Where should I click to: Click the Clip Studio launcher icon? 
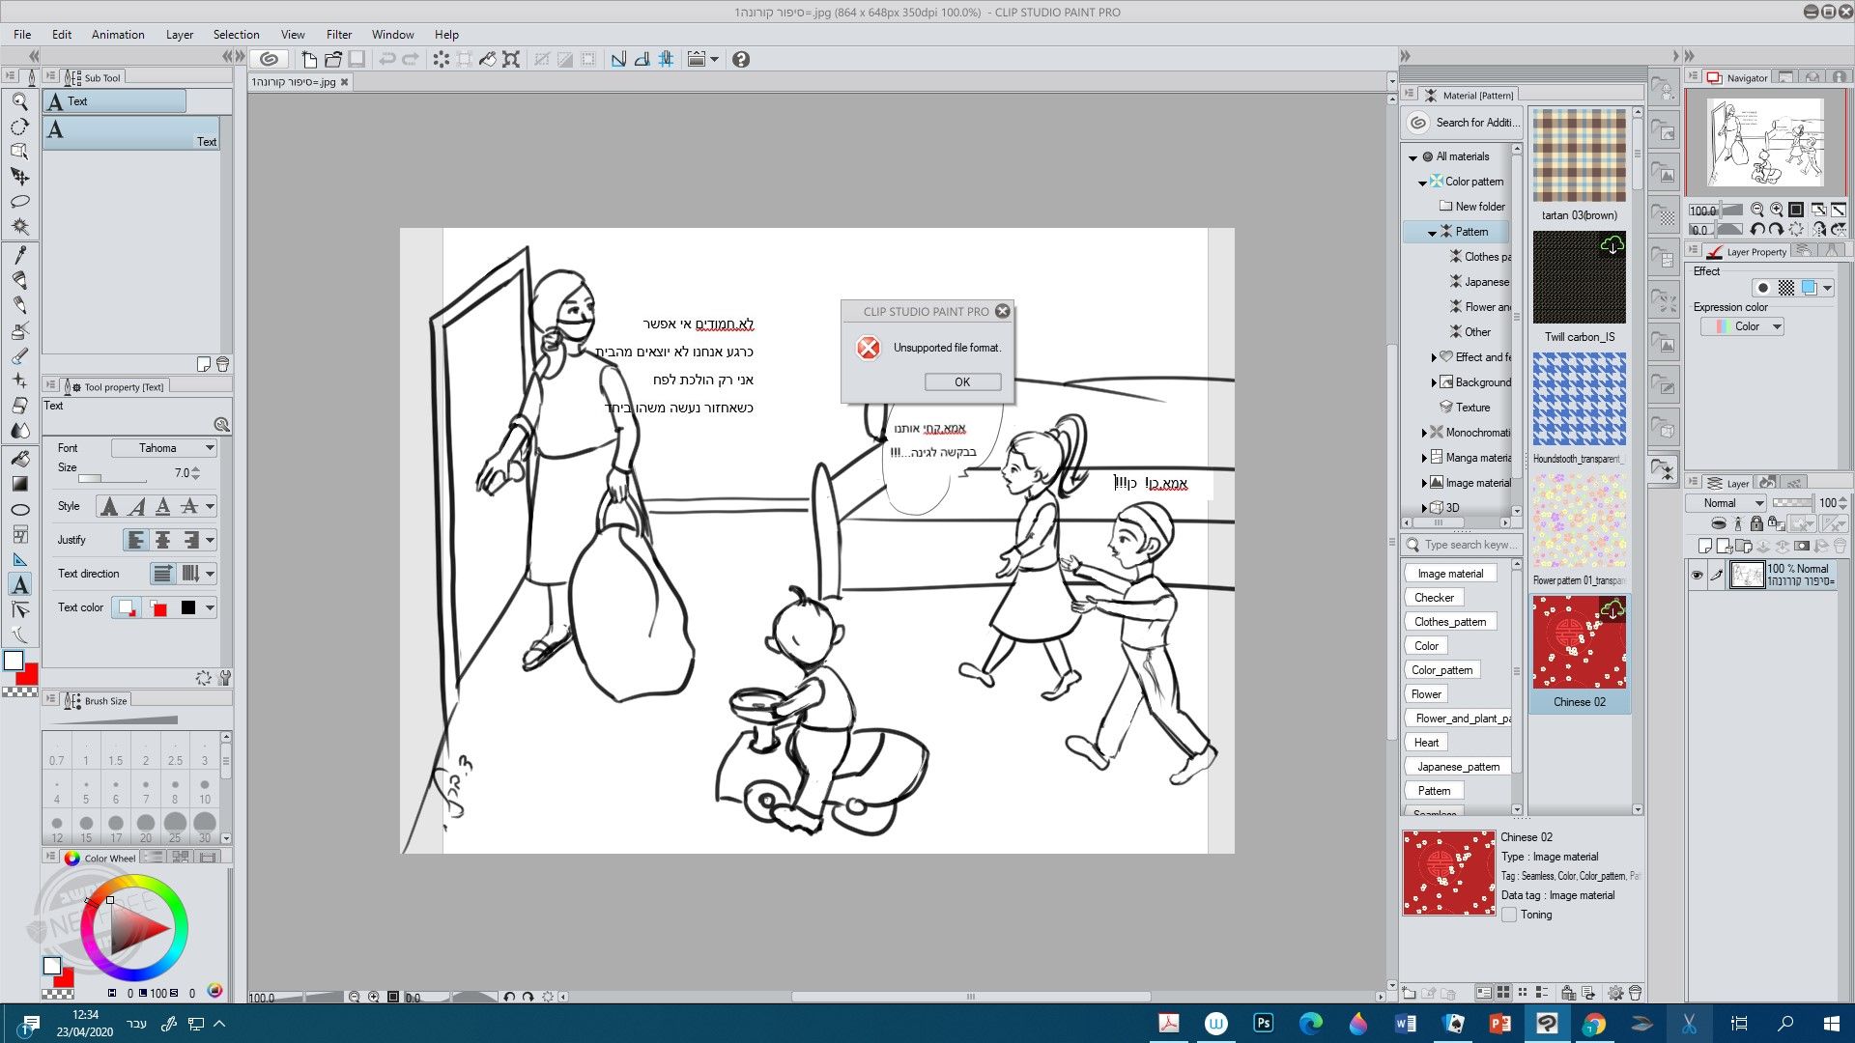(x=270, y=59)
